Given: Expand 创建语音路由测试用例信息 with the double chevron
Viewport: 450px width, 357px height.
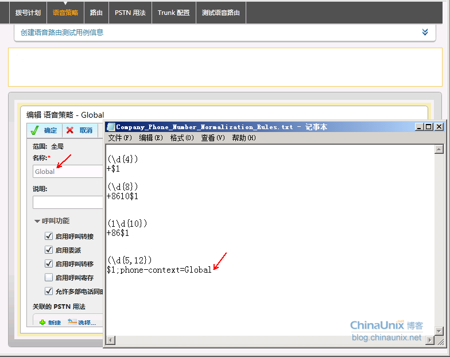Looking at the screenshot, I should (425, 32).
